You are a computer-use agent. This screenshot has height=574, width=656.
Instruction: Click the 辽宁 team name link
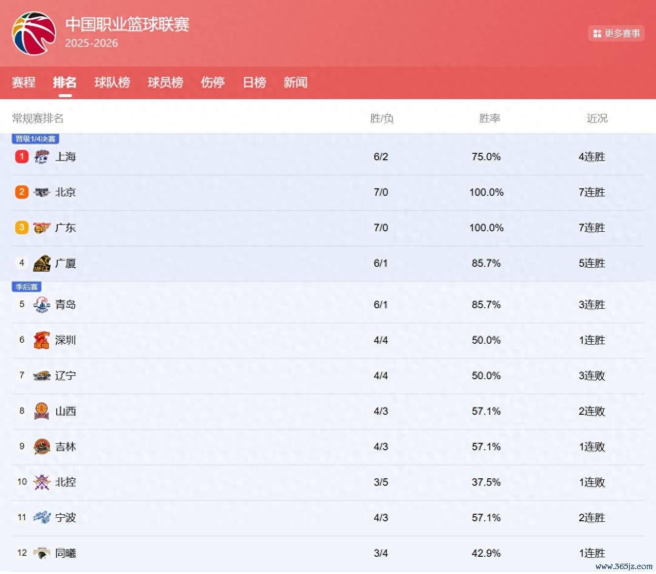click(66, 376)
